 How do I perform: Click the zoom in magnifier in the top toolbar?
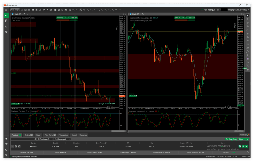point(44,10)
